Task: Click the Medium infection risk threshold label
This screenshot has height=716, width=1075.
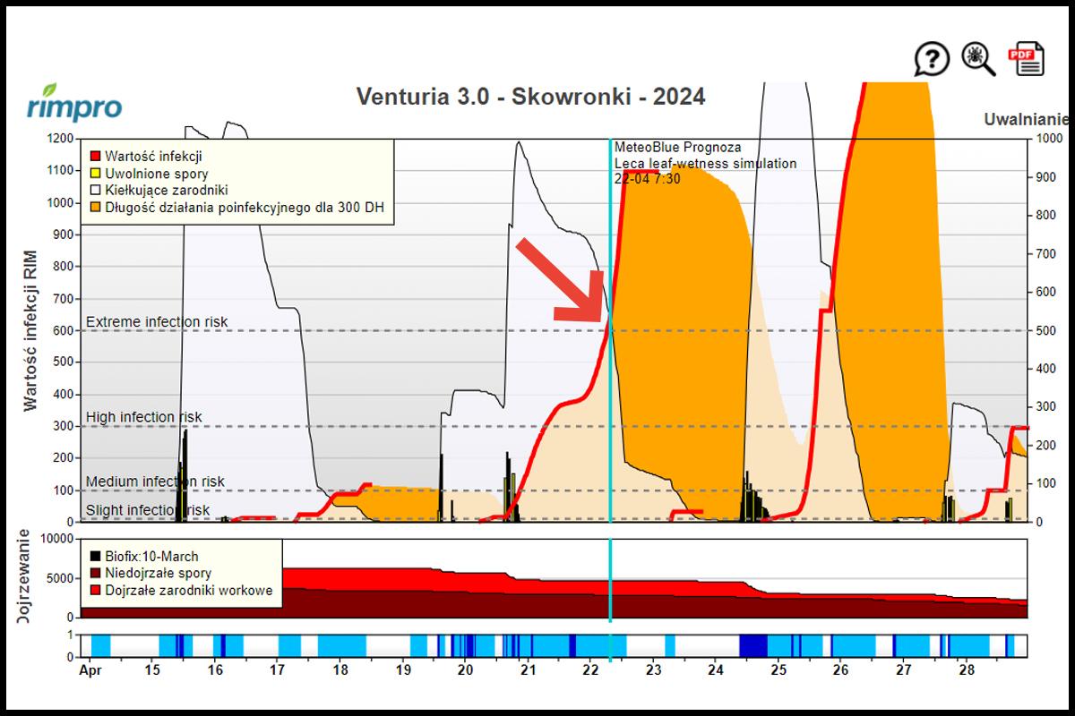Action: [155, 482]
